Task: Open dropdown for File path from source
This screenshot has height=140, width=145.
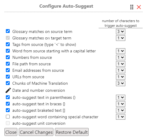Action: coord(121,64)
